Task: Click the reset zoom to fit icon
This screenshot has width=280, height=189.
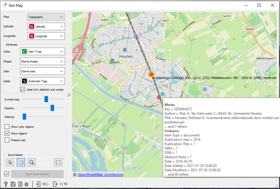Action: [58, 162]
